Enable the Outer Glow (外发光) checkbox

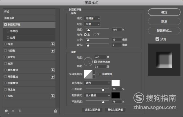pyautogui.click(x=5, y=90)
